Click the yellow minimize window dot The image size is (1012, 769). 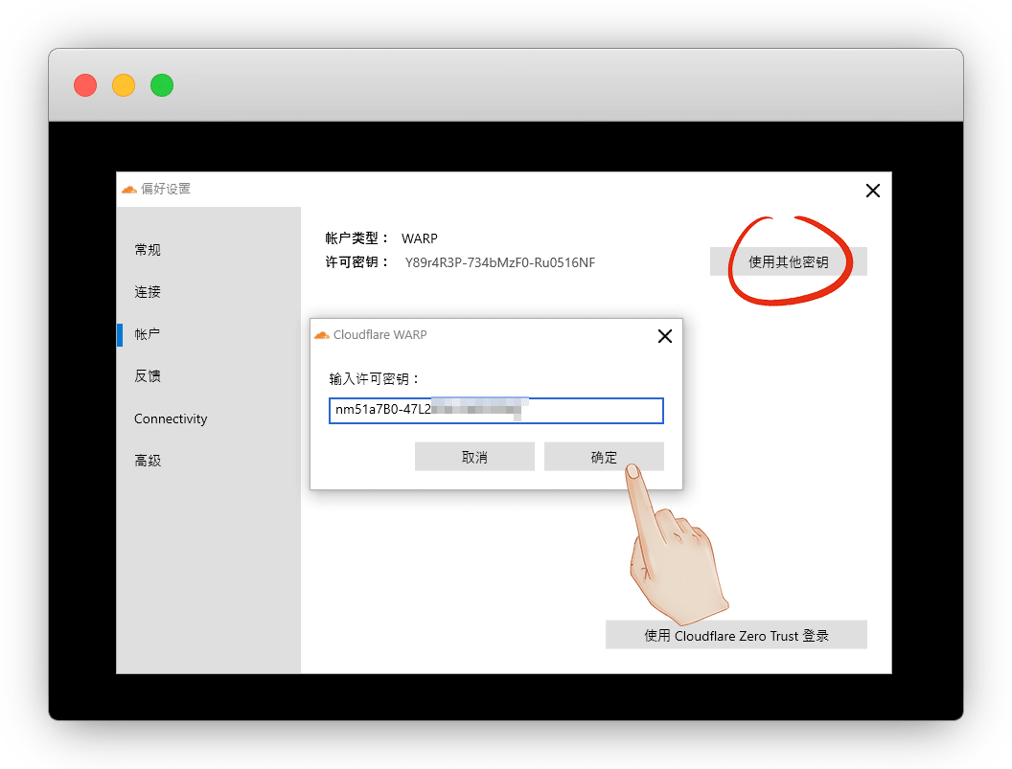pyautogui.click(x=124, y=85)
